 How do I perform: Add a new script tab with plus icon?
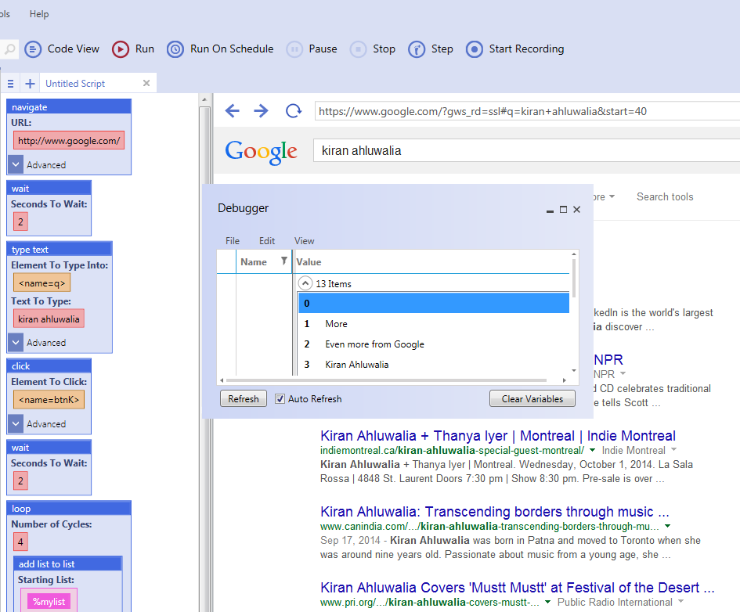(31, 84)
